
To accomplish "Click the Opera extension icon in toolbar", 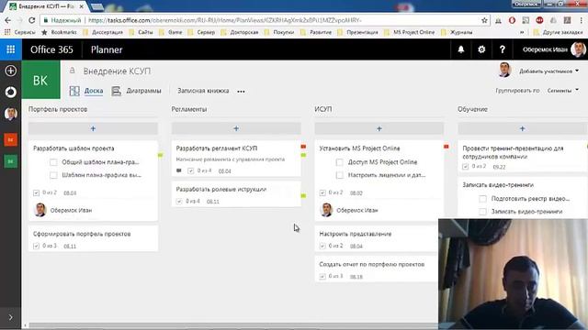I will tap(512, 20).
